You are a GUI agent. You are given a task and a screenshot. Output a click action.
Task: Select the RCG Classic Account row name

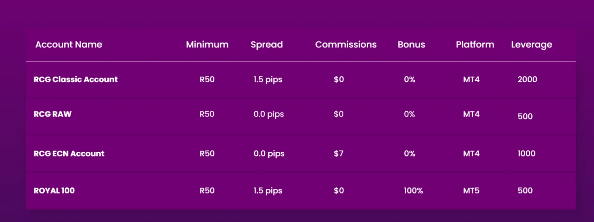pos(75,80)
